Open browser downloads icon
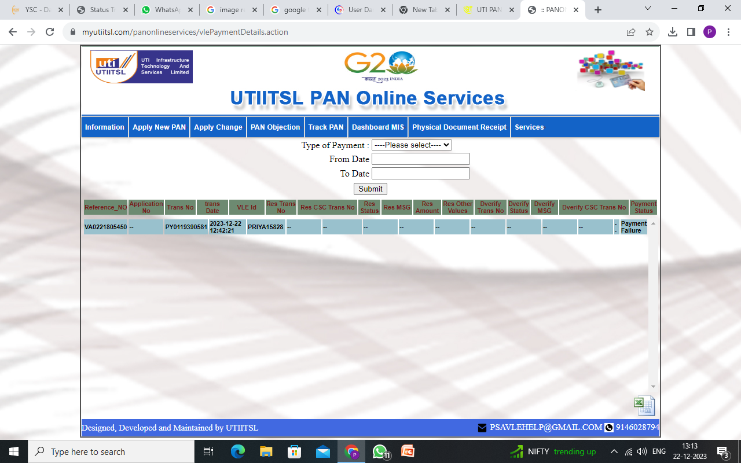 coord(672,32)
